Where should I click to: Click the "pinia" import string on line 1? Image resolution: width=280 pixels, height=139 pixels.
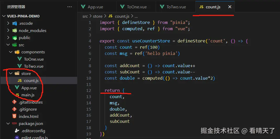click(x=179, y=23)
